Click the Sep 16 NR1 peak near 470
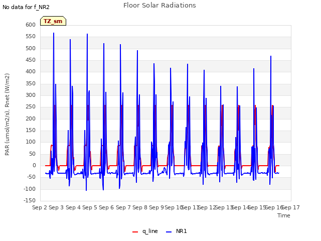The image size is (321, 241). click(x=271, y=56)
